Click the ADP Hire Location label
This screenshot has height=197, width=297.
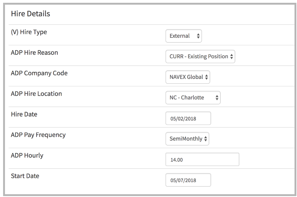point(36,94)
